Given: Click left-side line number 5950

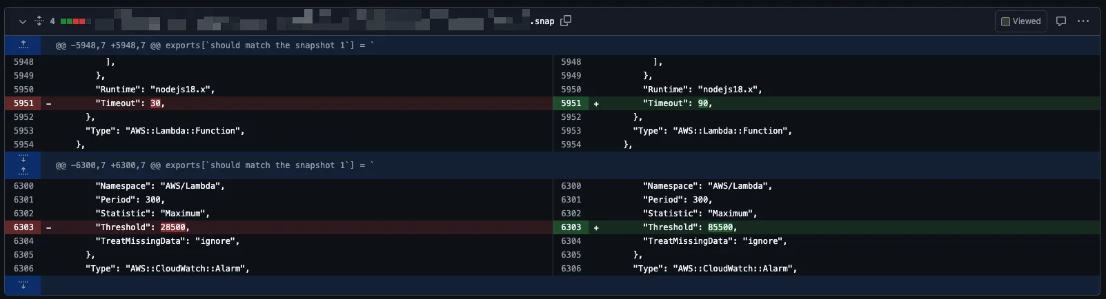Looking at the screenshot, I should 23,90.
